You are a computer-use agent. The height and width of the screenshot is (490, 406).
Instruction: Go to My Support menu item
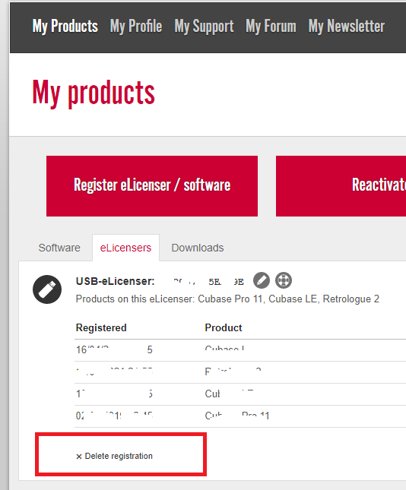point(204,27)
